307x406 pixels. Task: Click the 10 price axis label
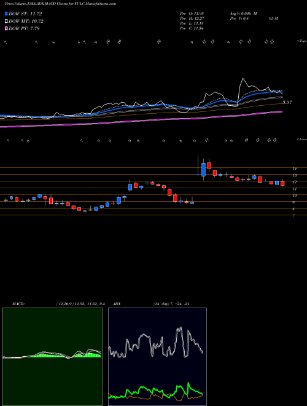[x=294, y=196]
